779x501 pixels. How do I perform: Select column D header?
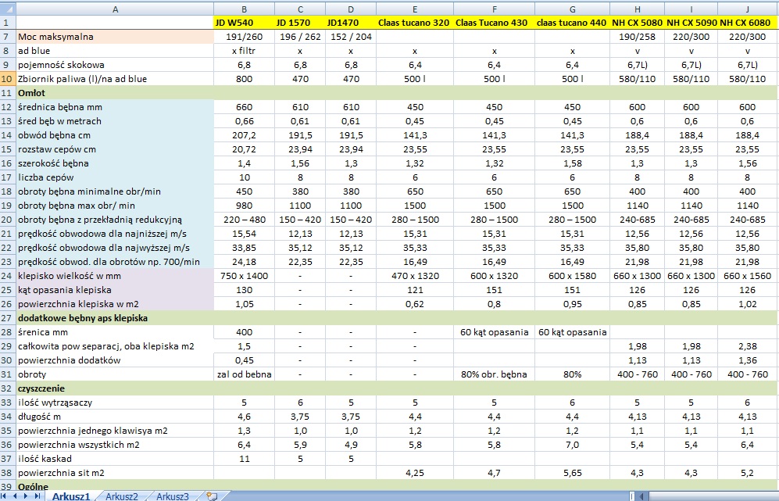(351, 9)
